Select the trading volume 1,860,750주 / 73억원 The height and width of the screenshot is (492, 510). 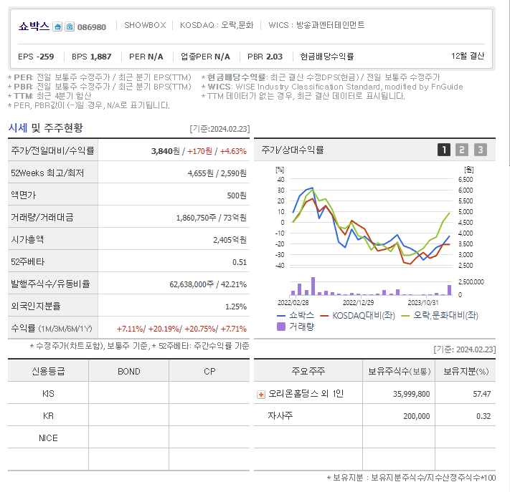(212, 218)
